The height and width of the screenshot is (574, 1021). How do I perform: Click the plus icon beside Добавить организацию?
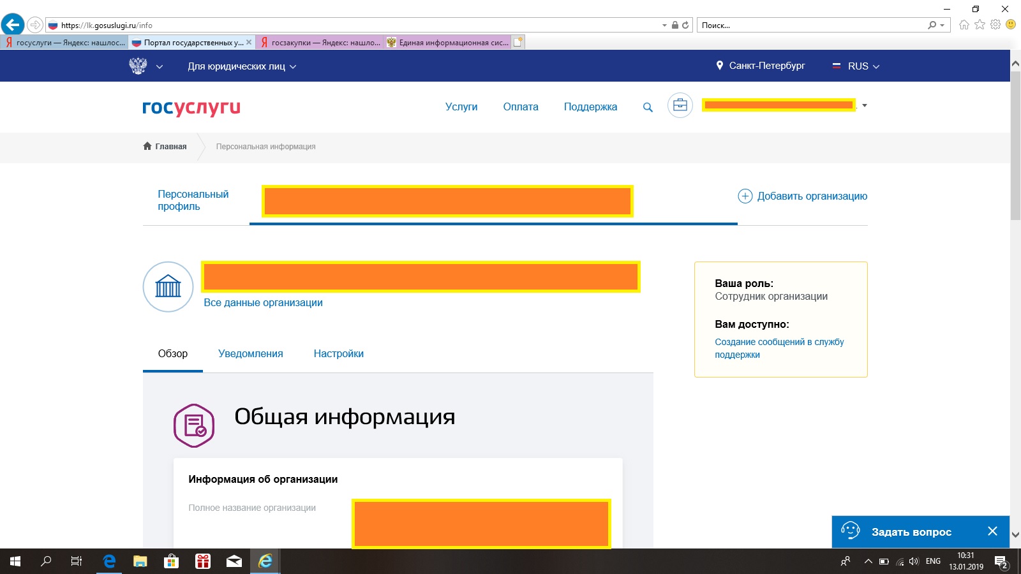click(745, 196)
